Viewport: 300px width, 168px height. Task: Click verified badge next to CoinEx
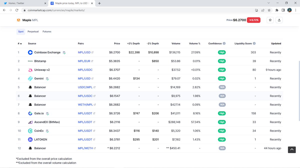tap(47, 131)
